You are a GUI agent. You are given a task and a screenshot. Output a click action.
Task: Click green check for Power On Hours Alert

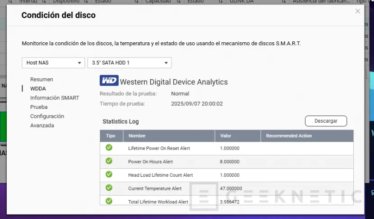109,161
